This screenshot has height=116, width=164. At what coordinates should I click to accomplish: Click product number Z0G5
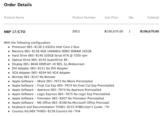pyautogui.click(x=76, y=31)
